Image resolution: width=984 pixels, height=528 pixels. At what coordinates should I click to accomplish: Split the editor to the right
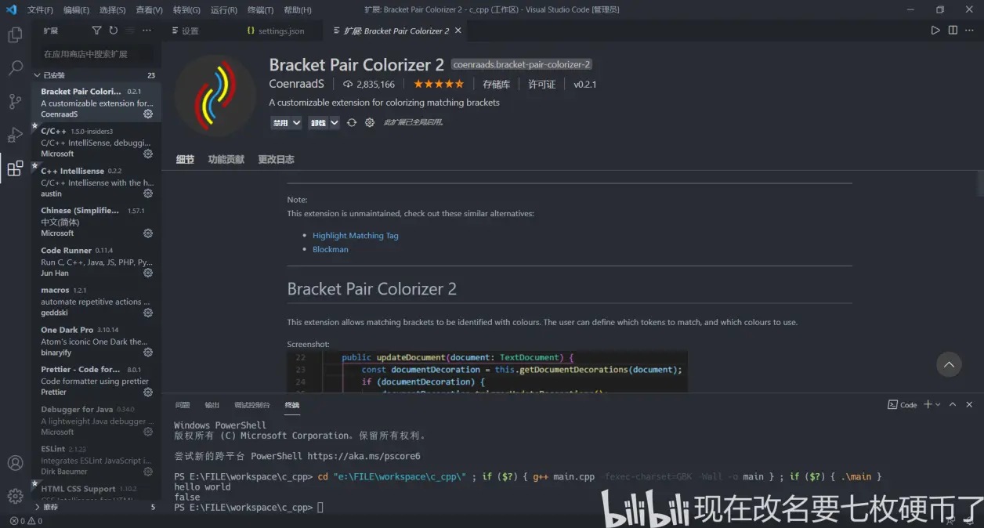pos(953,31)
